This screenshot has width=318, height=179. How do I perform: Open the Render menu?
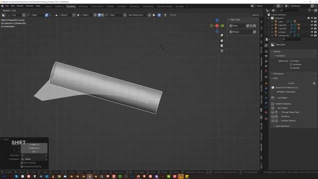[20, 6]
